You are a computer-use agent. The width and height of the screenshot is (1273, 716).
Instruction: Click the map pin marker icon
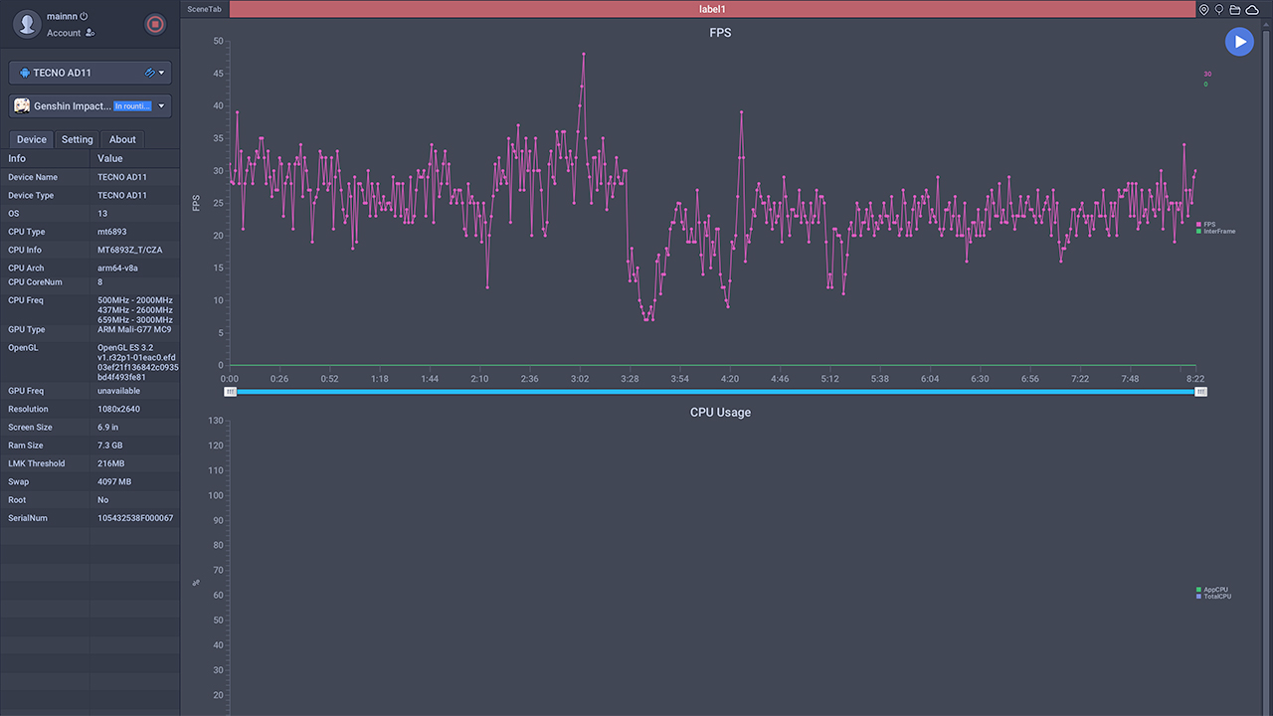(x=1204, y=9)
